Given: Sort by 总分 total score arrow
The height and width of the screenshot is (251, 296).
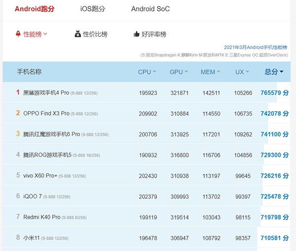Looking at the screenshot, I should (282, 72).
